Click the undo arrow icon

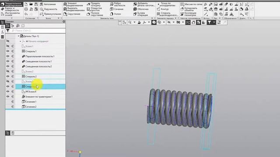tap(26, 14)
